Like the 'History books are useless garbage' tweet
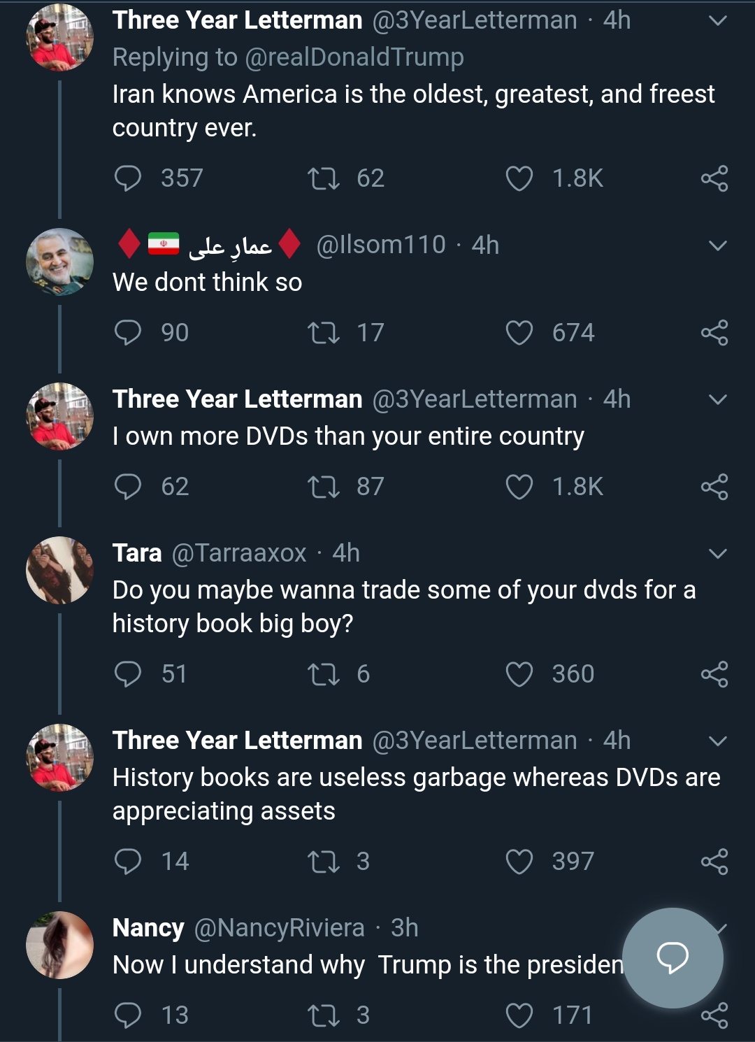 click(x=519, y=862)
